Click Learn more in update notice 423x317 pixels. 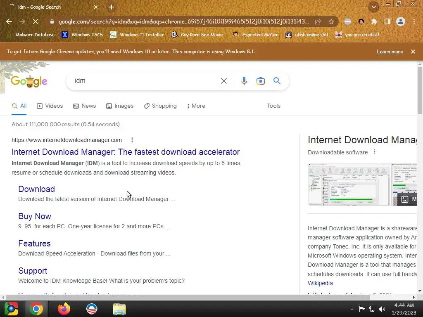pos(390,52)
